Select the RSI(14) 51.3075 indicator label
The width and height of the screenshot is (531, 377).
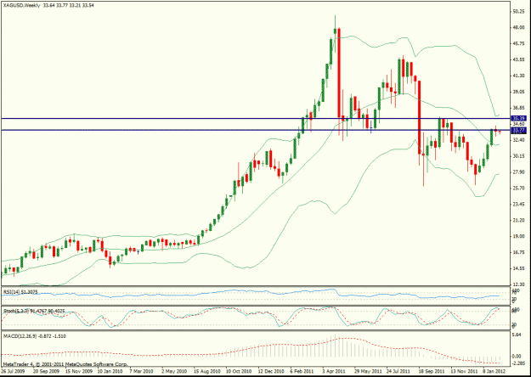coord(20,292)
